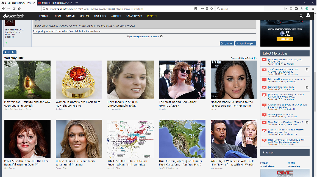
Task: Open the downloads arrow in the toolbar
Action: (x=302, y=8)
